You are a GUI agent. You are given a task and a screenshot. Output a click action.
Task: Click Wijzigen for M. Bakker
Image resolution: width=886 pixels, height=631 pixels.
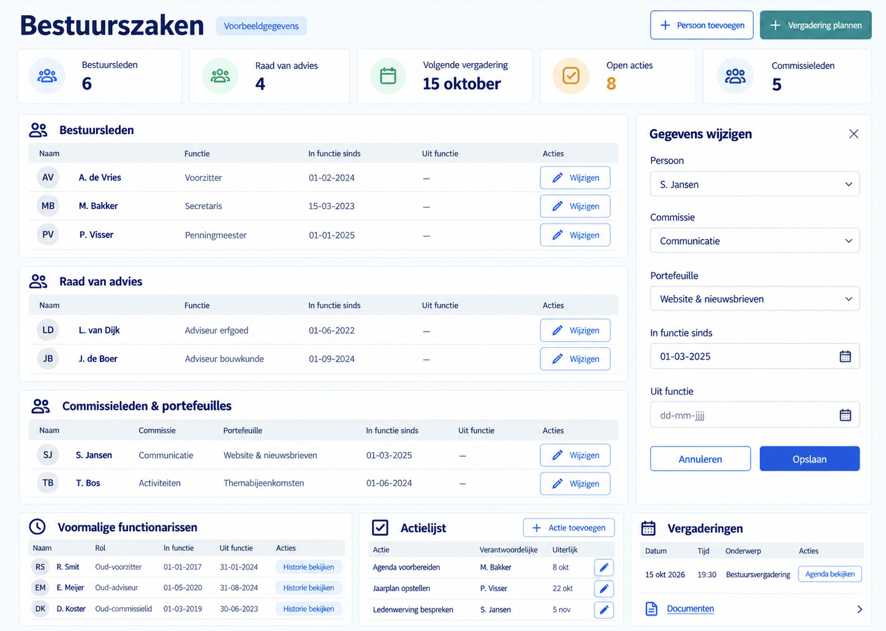(575, 206)
